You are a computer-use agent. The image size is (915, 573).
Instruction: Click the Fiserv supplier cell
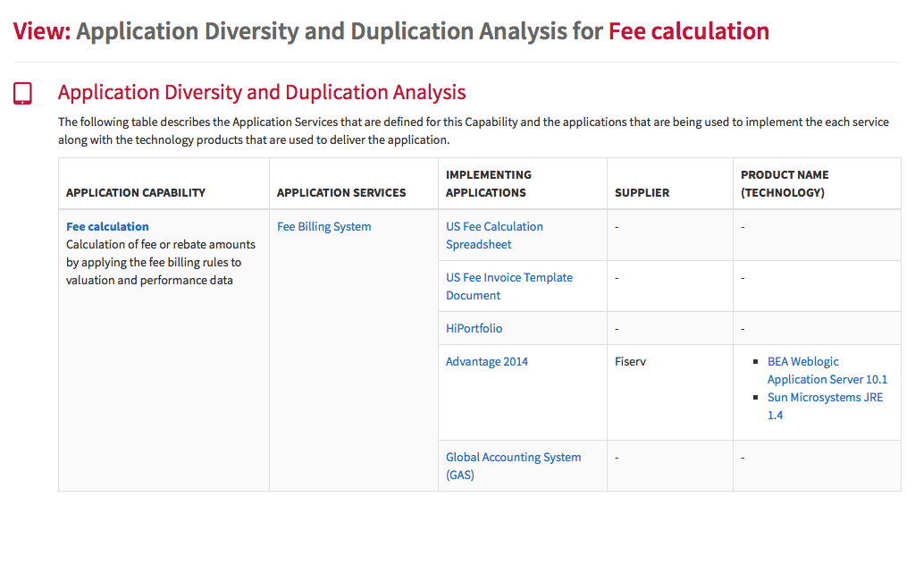click(x=630, y=362)
